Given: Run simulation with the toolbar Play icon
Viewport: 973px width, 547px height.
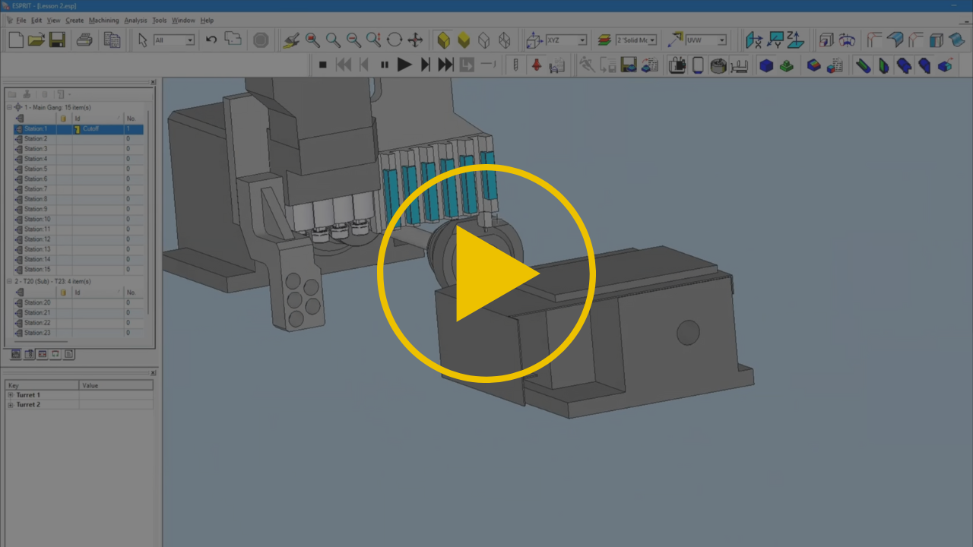Looking at the screenshot, I should tap(404, 65).
